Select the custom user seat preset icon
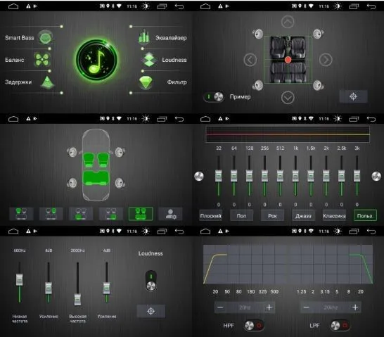 tap(170, 214)
